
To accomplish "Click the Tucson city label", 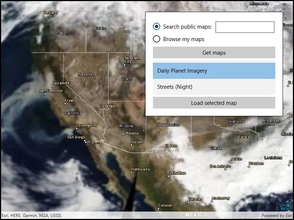I will click(x=137, y=142).
